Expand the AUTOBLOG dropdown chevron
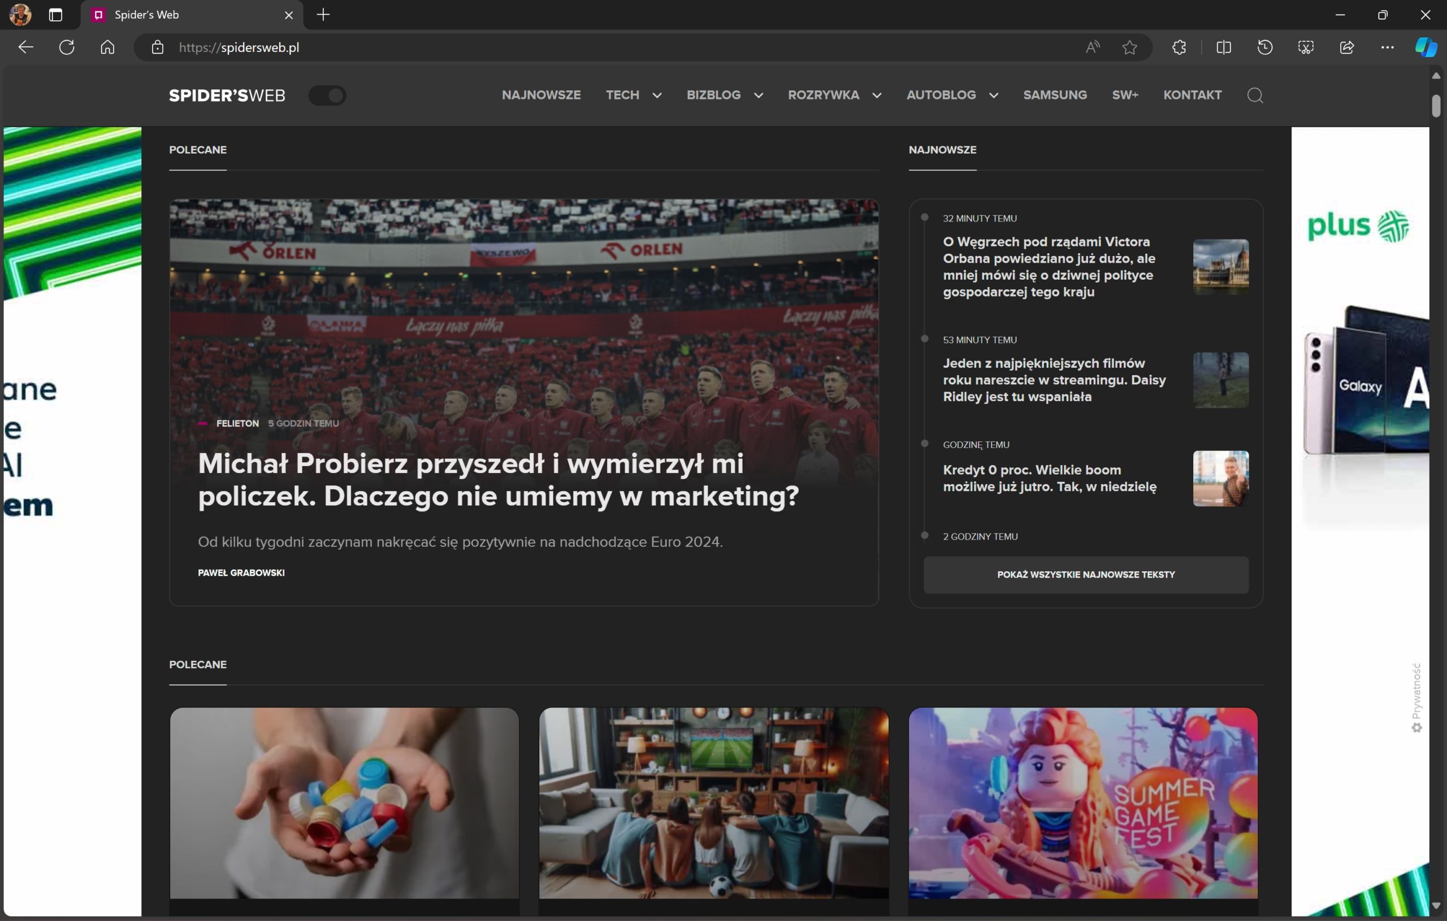The image size is (1447, 921). click(x=994, y=95)
